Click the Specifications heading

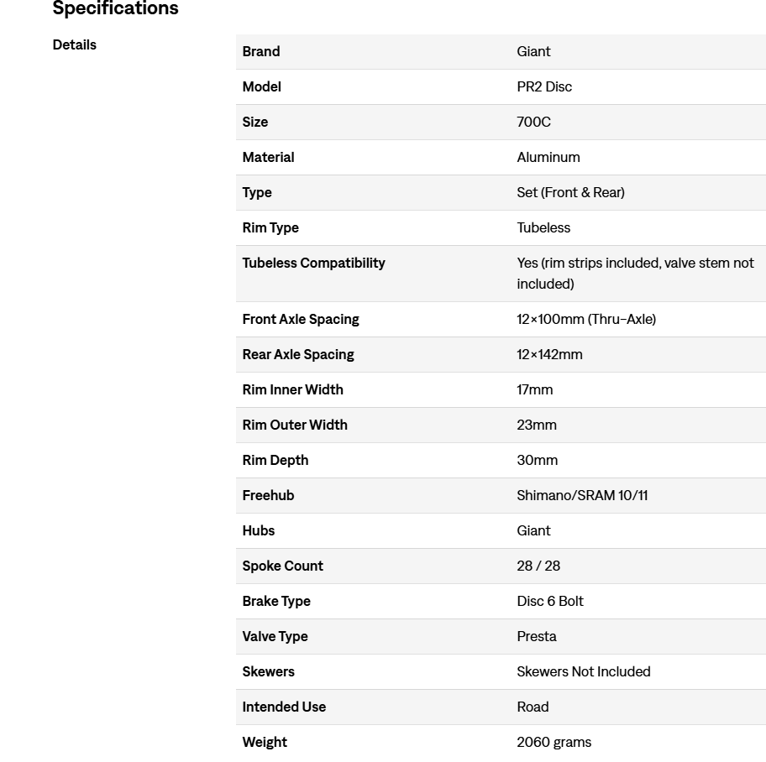coord(115,9)
